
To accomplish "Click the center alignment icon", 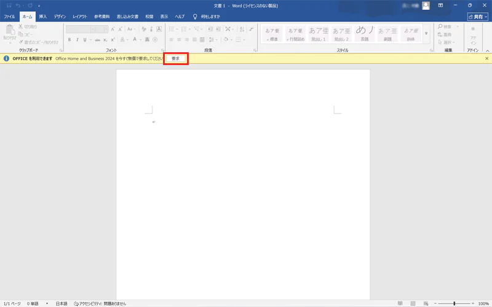I will click(179, 40).
